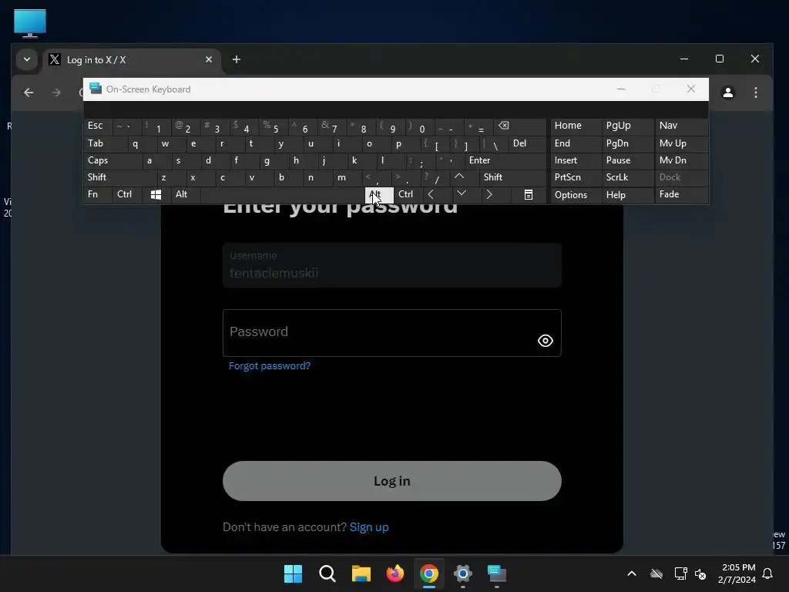Open a new Chrome tab
This screenshot has height=592, width=789.
236,60
